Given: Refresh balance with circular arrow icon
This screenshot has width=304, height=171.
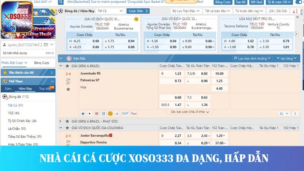Looking at the screenshot, I should point(40,45).
